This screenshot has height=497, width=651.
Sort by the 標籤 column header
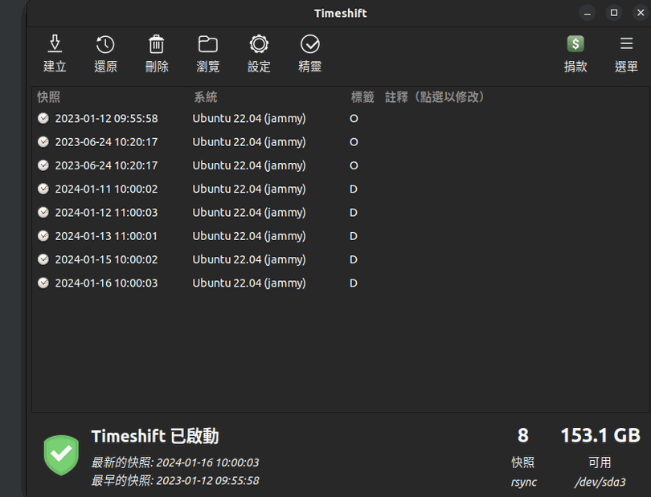click(362, 97)
